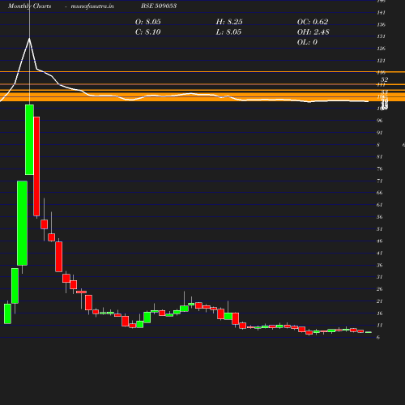The image size is (405, 405).
Task: Click the 56 price axis label
Action: [380, 217]
